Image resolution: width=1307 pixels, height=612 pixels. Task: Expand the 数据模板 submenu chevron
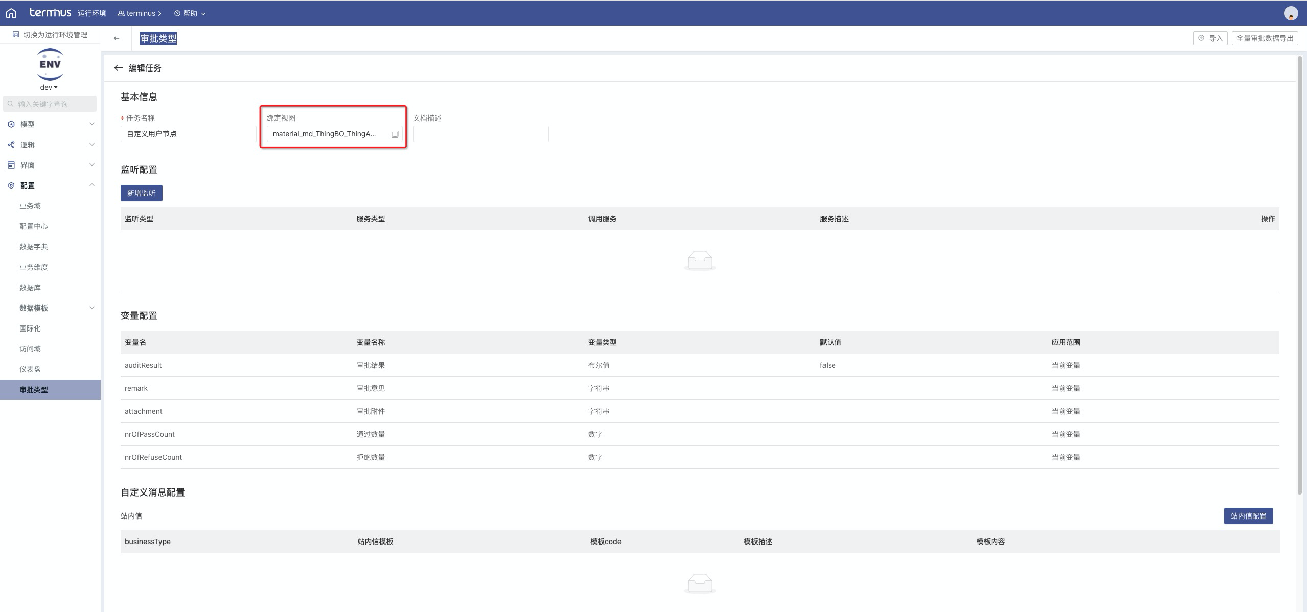click(x=92, y=308)
